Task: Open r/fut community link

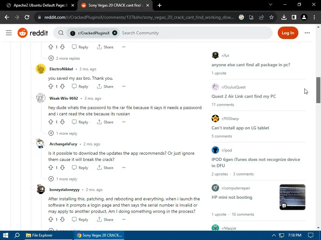Action: click(225, 56)
